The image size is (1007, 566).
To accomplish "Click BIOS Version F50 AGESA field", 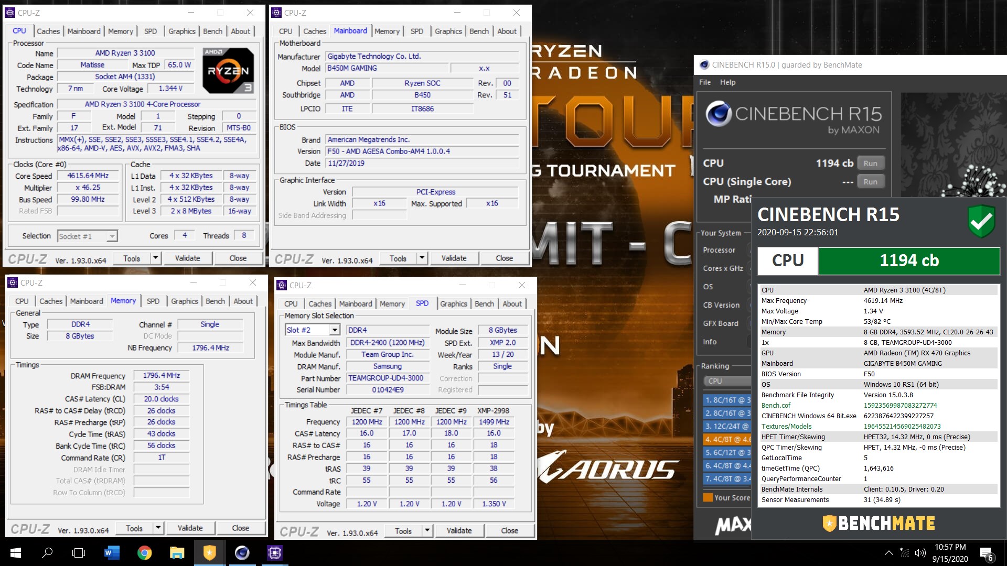I will tap(422, 151).
